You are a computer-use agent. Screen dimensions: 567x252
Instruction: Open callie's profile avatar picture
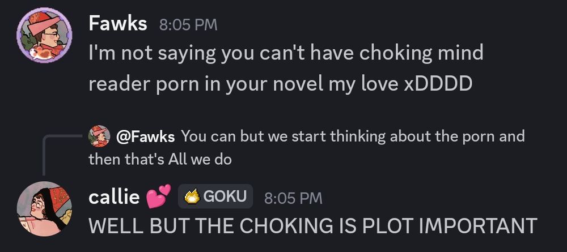(x=44, y=209)
